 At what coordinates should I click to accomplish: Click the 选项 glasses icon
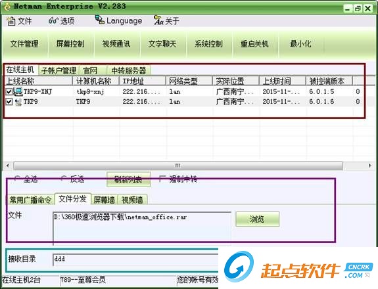point(53,21)
